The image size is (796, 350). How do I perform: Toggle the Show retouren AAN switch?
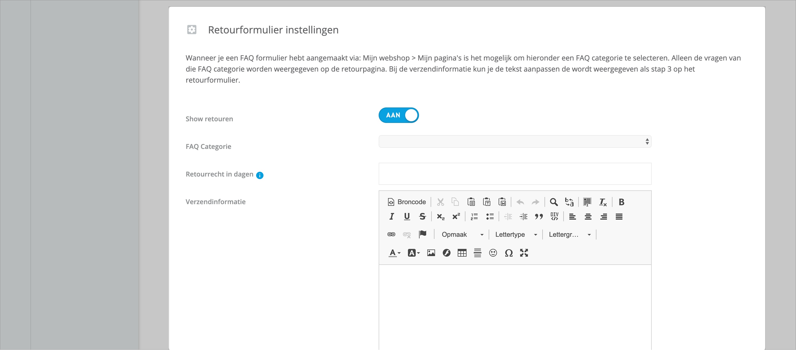399,115
